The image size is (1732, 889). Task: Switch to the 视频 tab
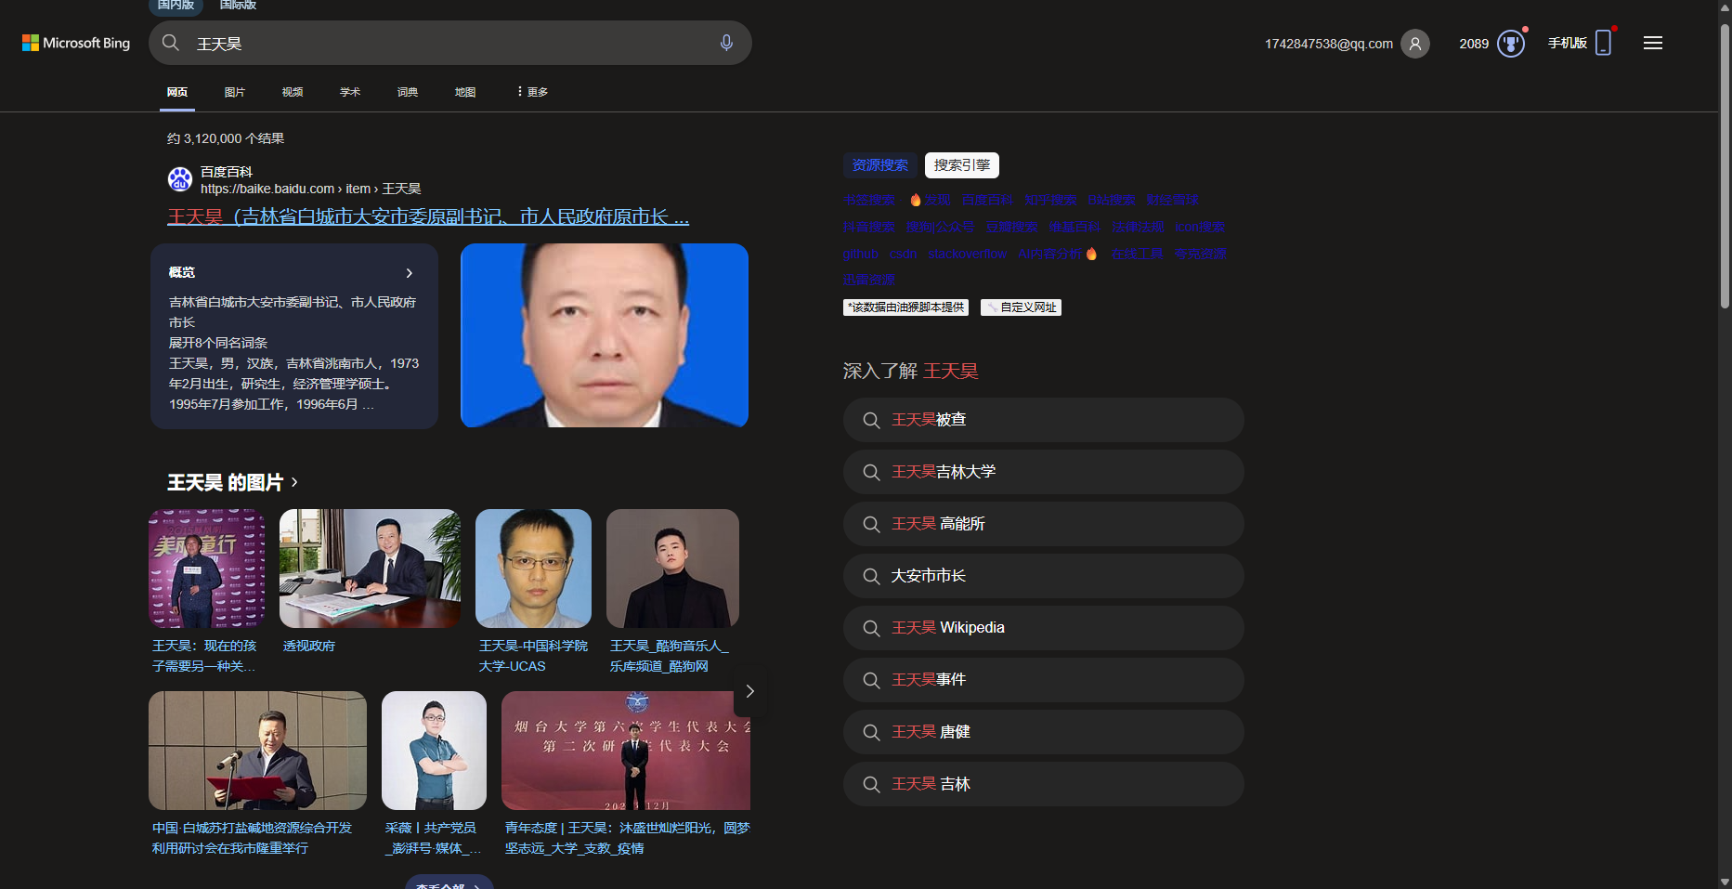tap(293, 92)
